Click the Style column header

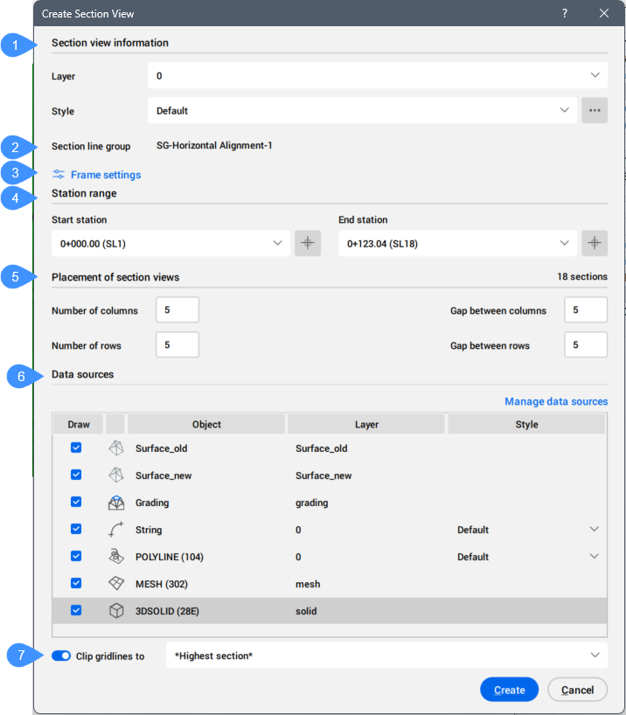[x=525, y=425]
